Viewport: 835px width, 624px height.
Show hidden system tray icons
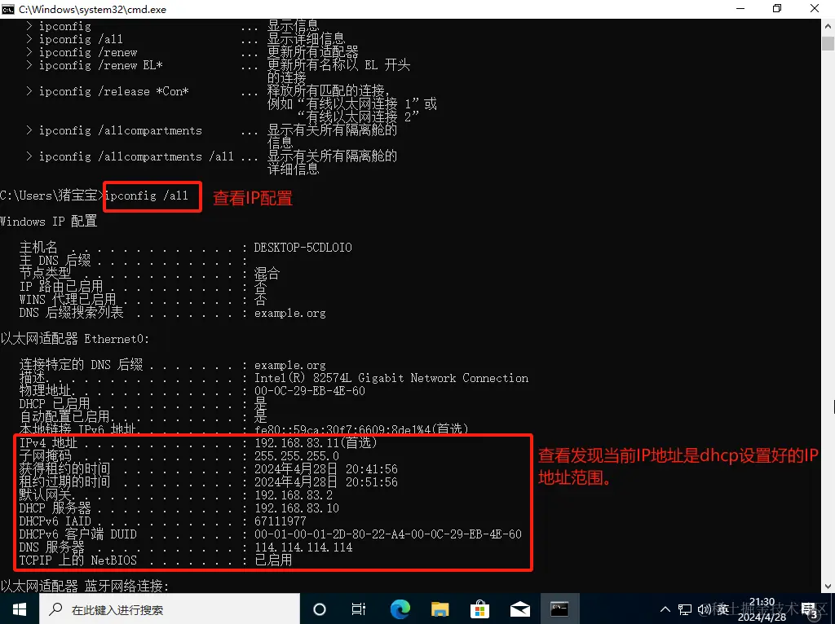665,609
